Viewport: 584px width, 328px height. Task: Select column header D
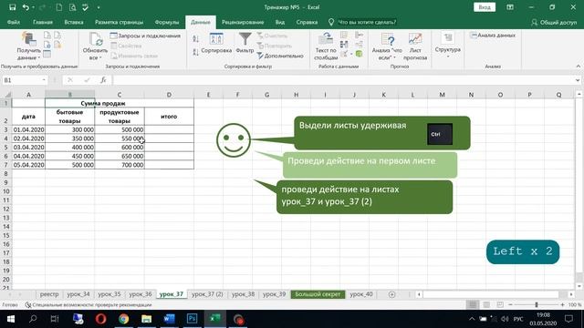(x=169, y=95)
